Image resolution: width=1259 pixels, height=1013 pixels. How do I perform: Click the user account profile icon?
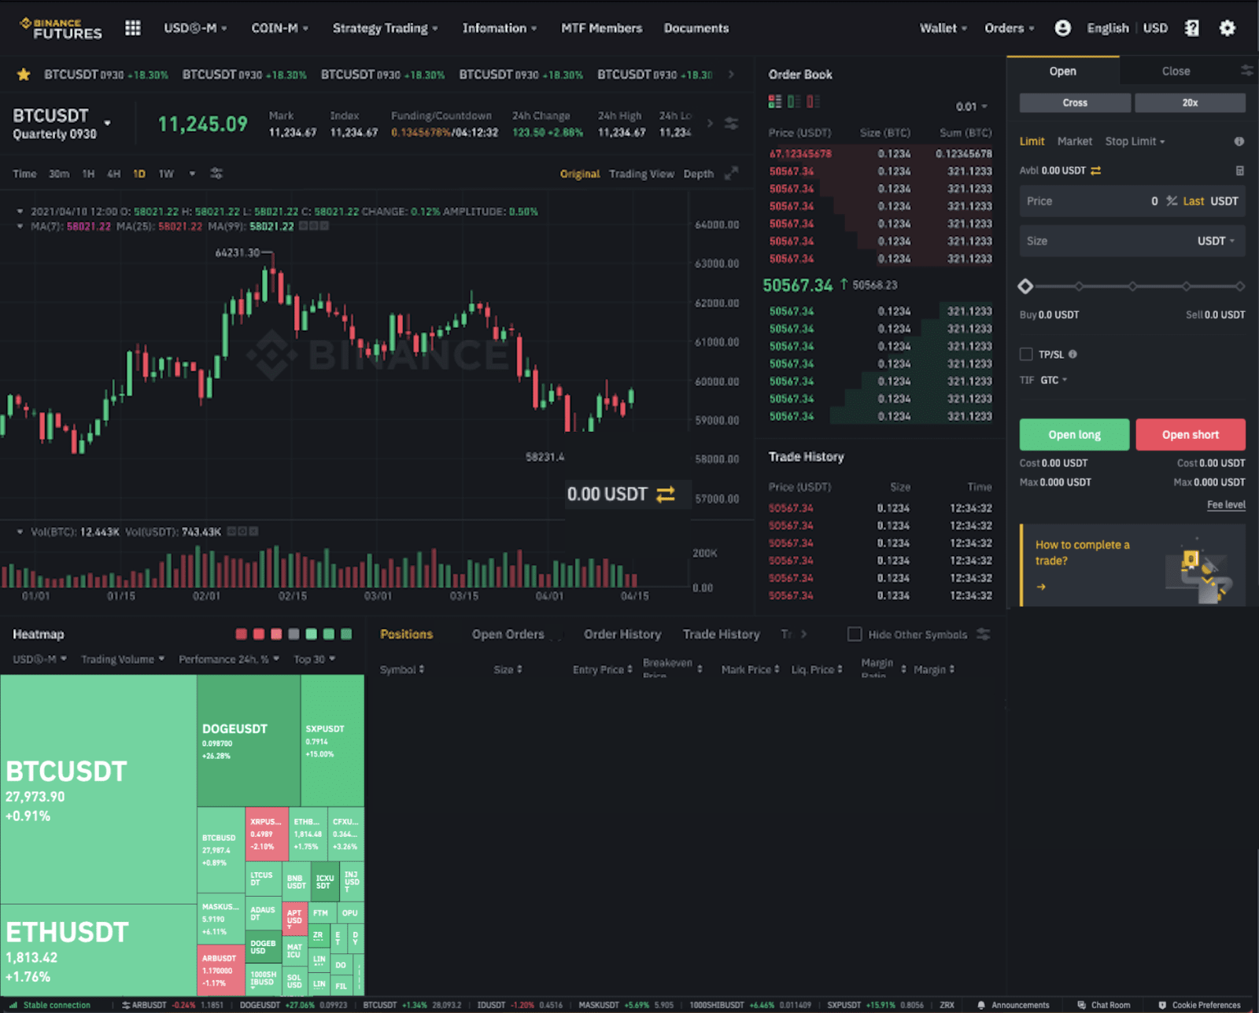pyautogui.click(x=1062, y=28)
